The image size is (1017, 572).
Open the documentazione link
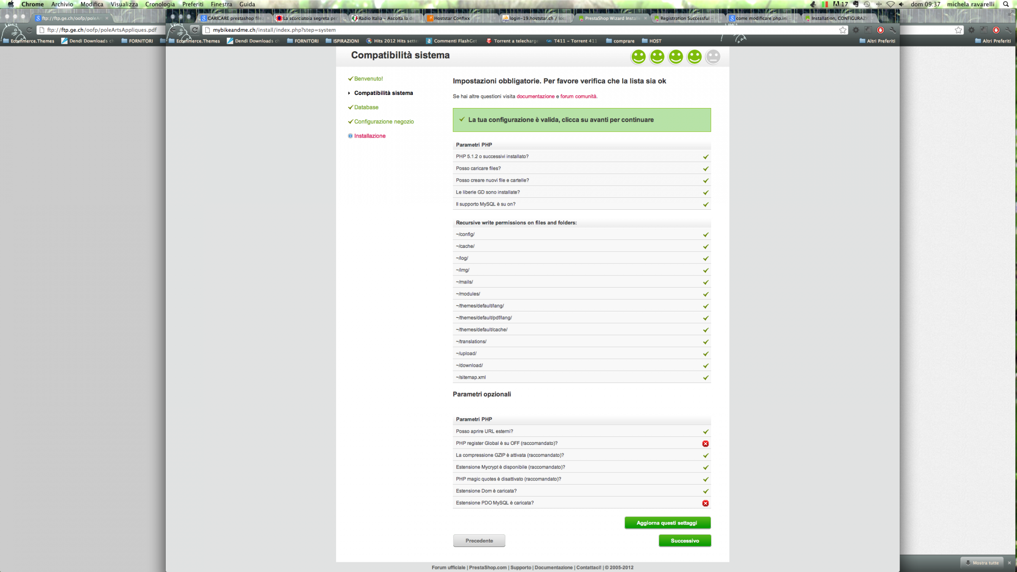[x=535, y=97]
